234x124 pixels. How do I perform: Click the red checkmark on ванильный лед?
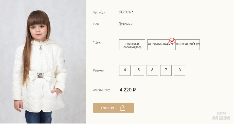tap(172, 41)
